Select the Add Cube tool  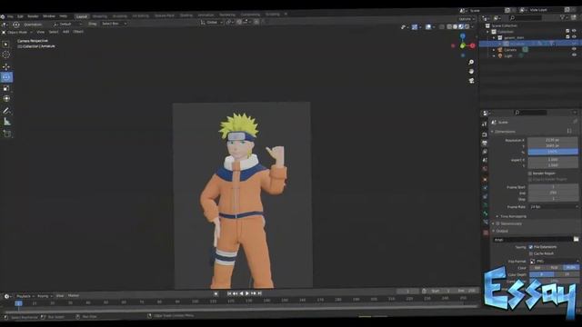tap(7, 134)
